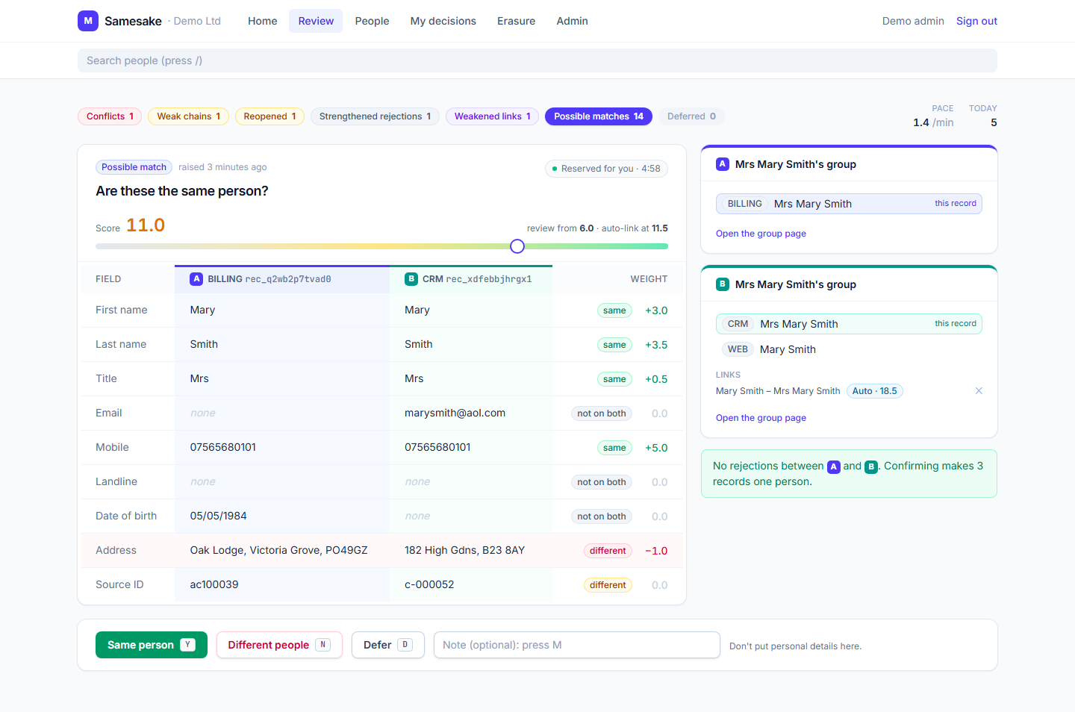The width and height of the screenshot is (1075, 712).
Task: Open the Admin menu
Action: tap(572, 21)
